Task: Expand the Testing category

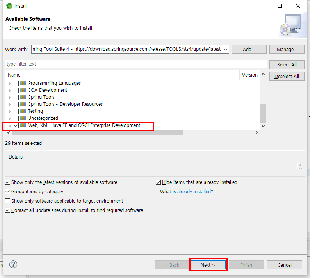Action: click(9, 112)
